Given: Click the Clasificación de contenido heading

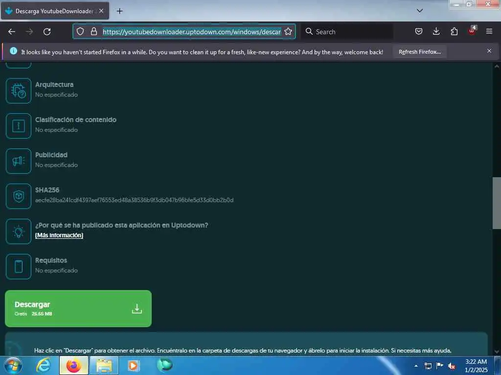Looking at the screenshot, I should coord(76,120).
